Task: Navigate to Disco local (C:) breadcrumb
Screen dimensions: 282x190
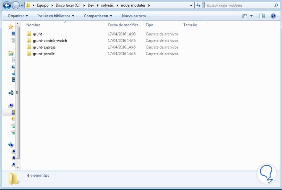Action: (x=68, y=5)
